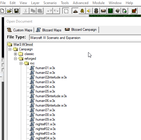Switch to the Blizzard Maps tab
The width and height of the screenshot is (141, 140).
coord(49,30)
